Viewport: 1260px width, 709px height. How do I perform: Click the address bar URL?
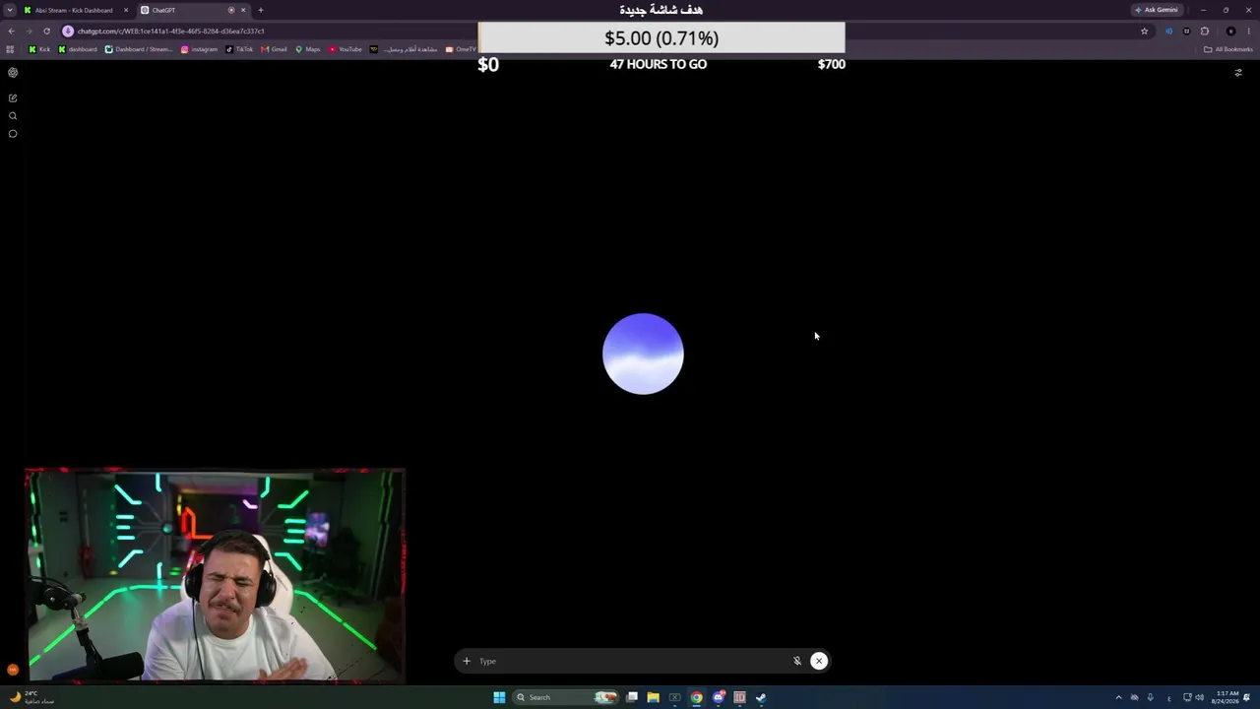coord(170,31)
